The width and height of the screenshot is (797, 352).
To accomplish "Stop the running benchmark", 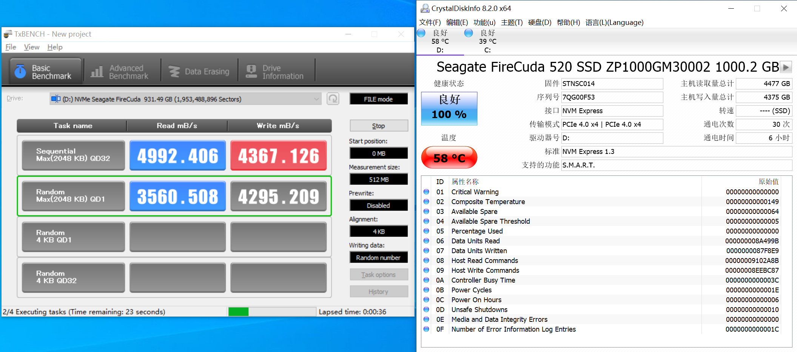I will (x=379, y=126).
